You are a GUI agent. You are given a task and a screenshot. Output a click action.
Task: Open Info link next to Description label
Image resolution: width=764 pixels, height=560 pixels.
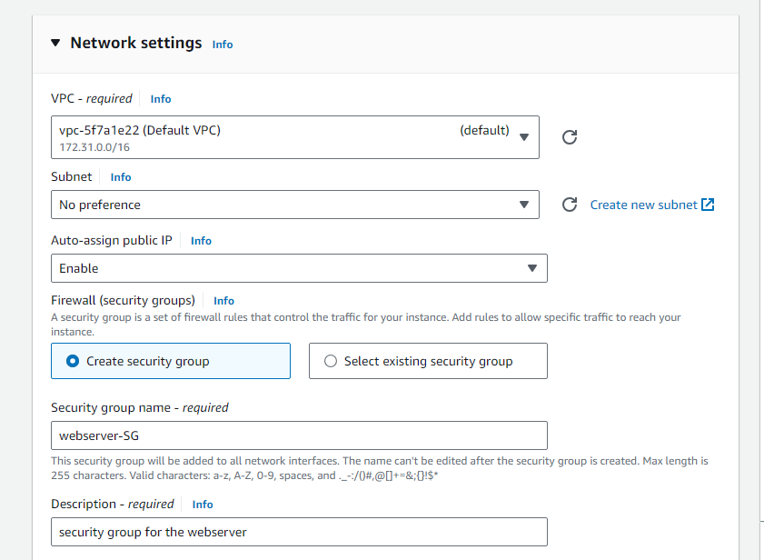203,505
